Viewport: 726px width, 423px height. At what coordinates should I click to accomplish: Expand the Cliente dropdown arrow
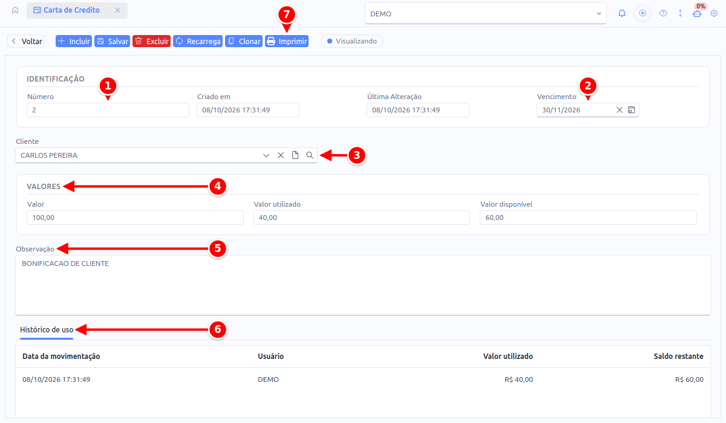coord(266,155)
